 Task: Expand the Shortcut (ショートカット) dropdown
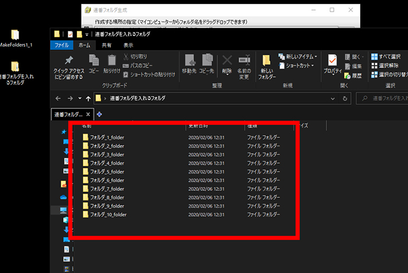tap(298, 65)
